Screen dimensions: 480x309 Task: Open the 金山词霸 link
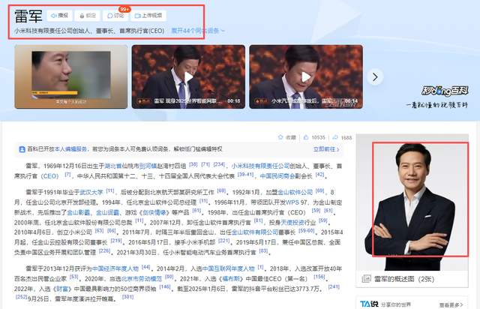point(107,212)
